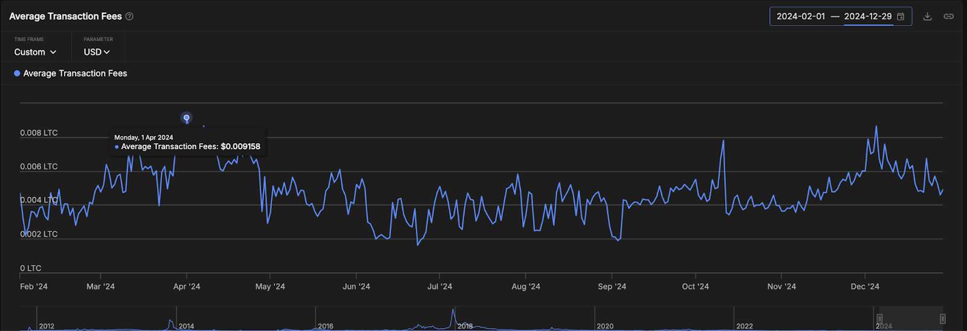
Task: Click the highlighted 1 Apr 2024 data point
Action: (187, 118)
